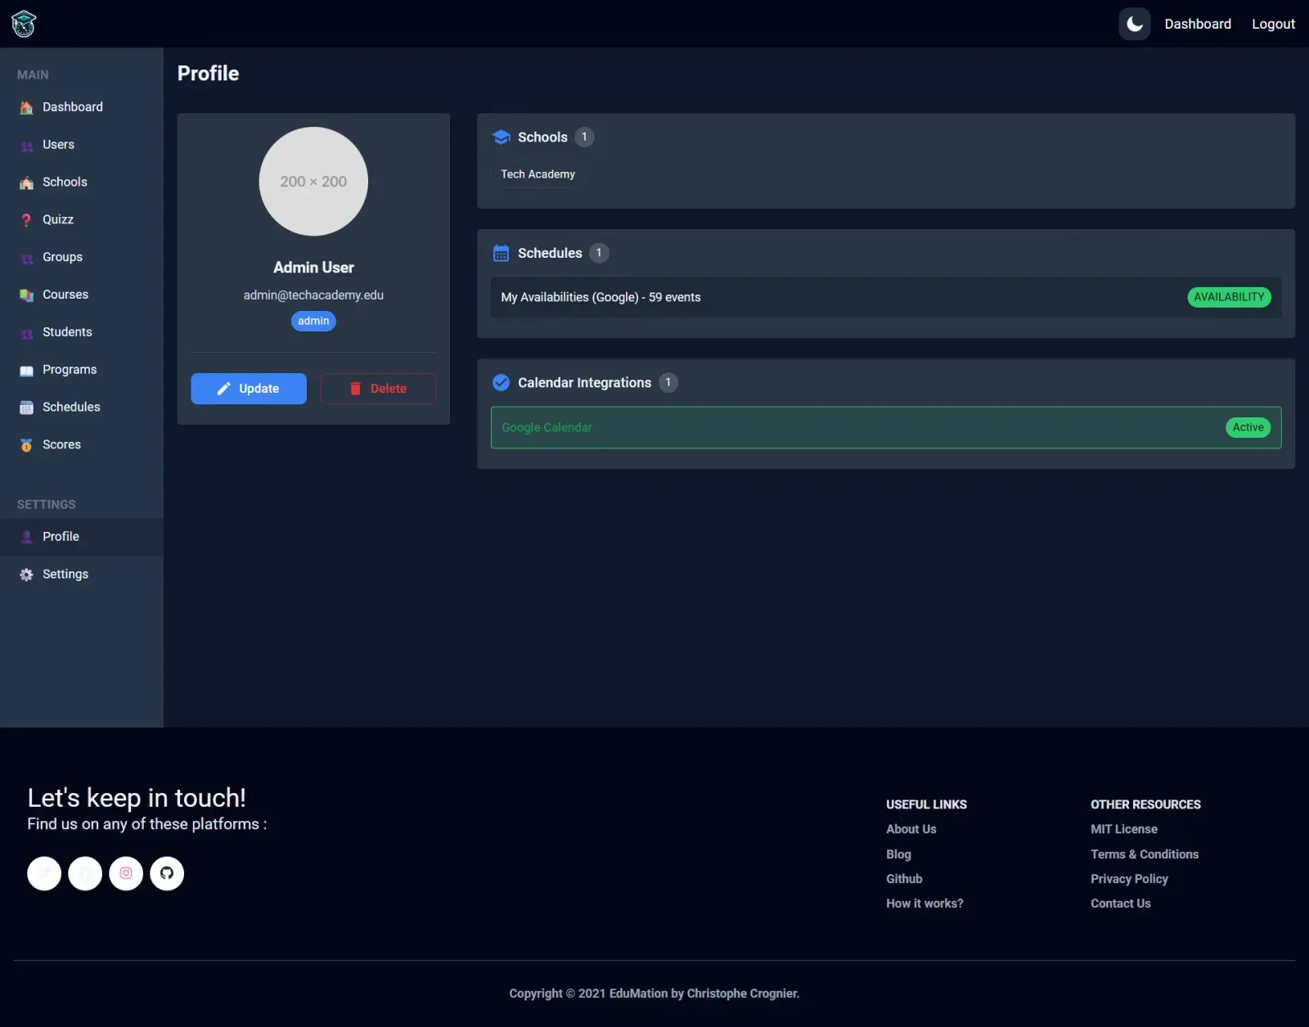1309x1027 pixels.
Task: Click the Programs open book icon
Action: pos(26,370)
